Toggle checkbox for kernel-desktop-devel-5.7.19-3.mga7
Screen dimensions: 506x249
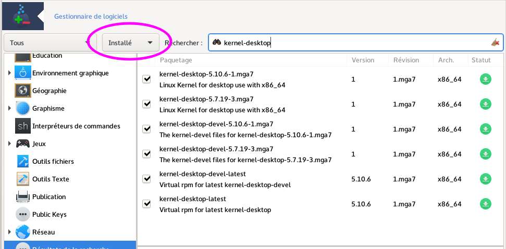pyautogui.click(x=146, y=154)
